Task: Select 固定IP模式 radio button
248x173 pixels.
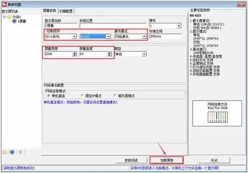Action: pyautogui.click(x=82, y=96)
